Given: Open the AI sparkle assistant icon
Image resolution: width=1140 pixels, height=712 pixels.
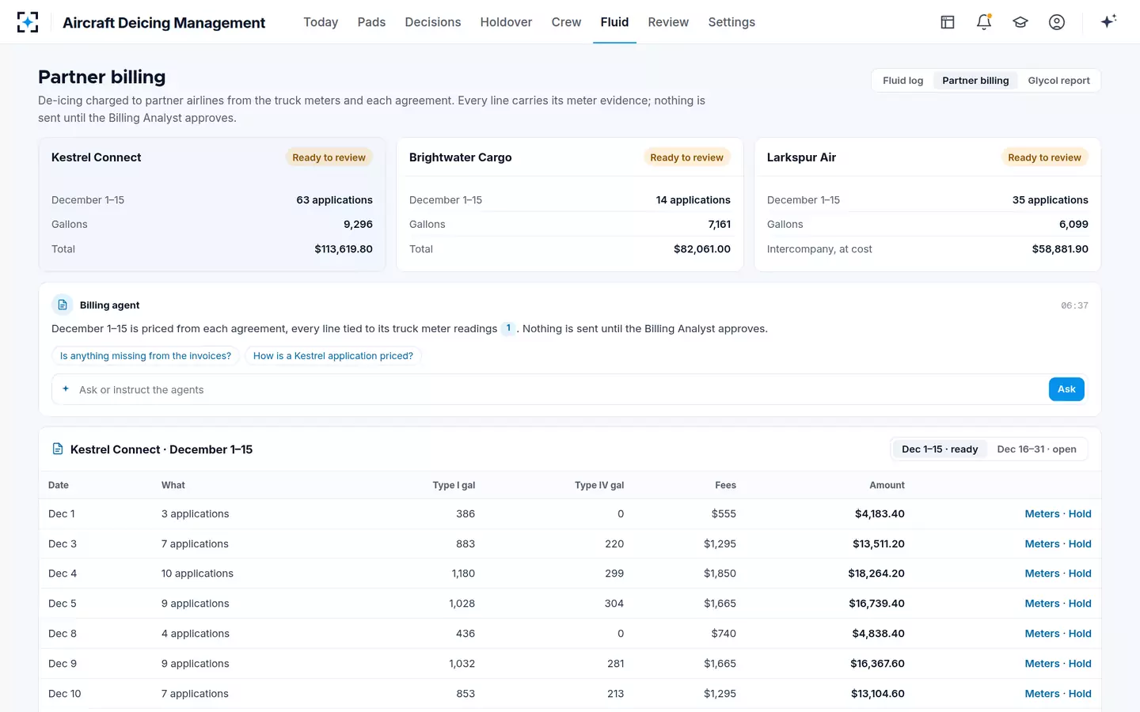Looking at the screenshot, I should [x=1108, y=21].
